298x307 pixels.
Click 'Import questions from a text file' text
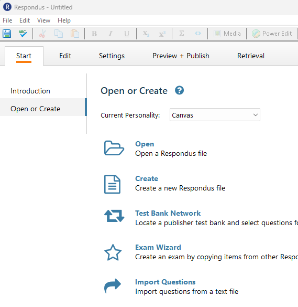[x=187, y=292]
